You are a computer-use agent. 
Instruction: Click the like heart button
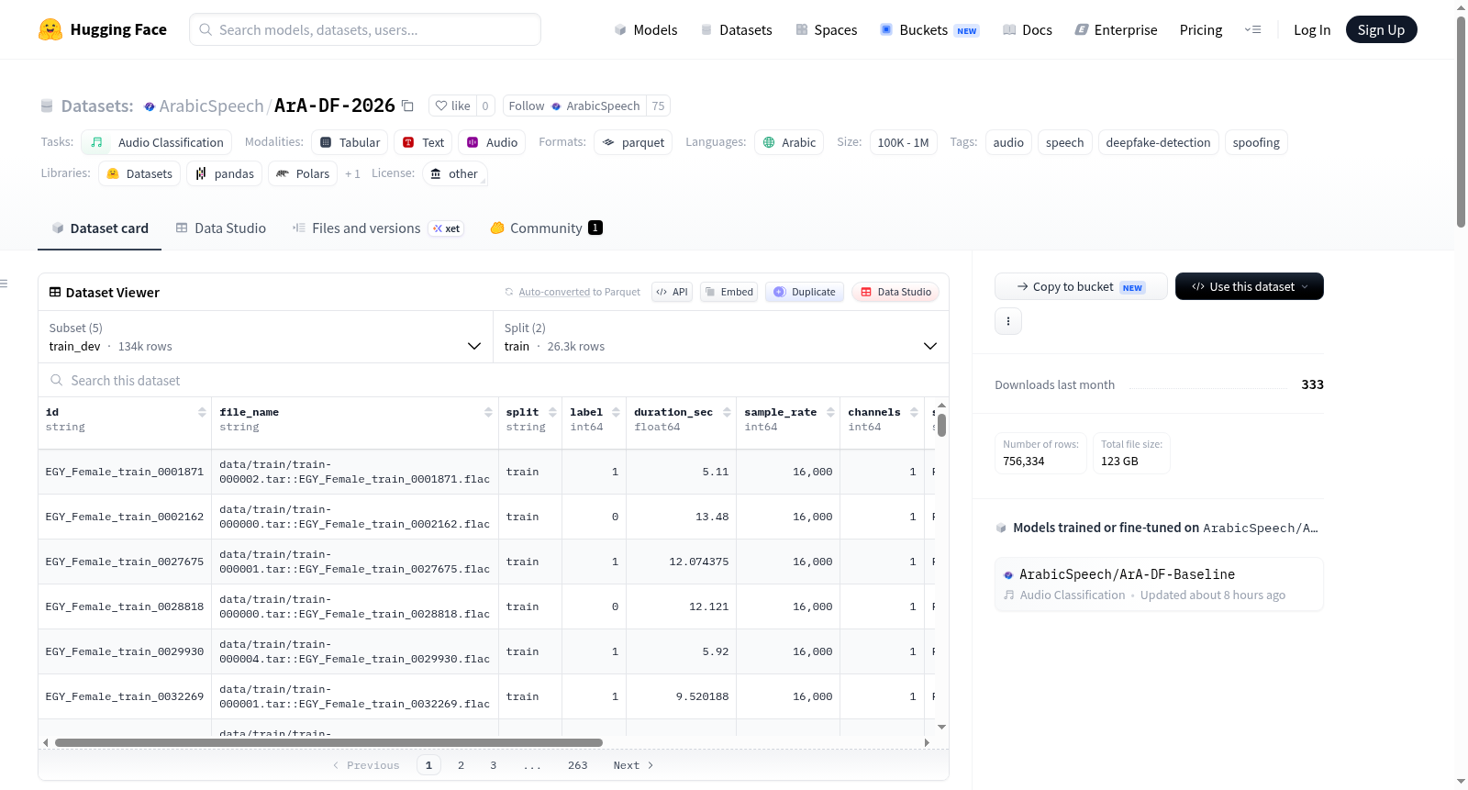point(452,106)
